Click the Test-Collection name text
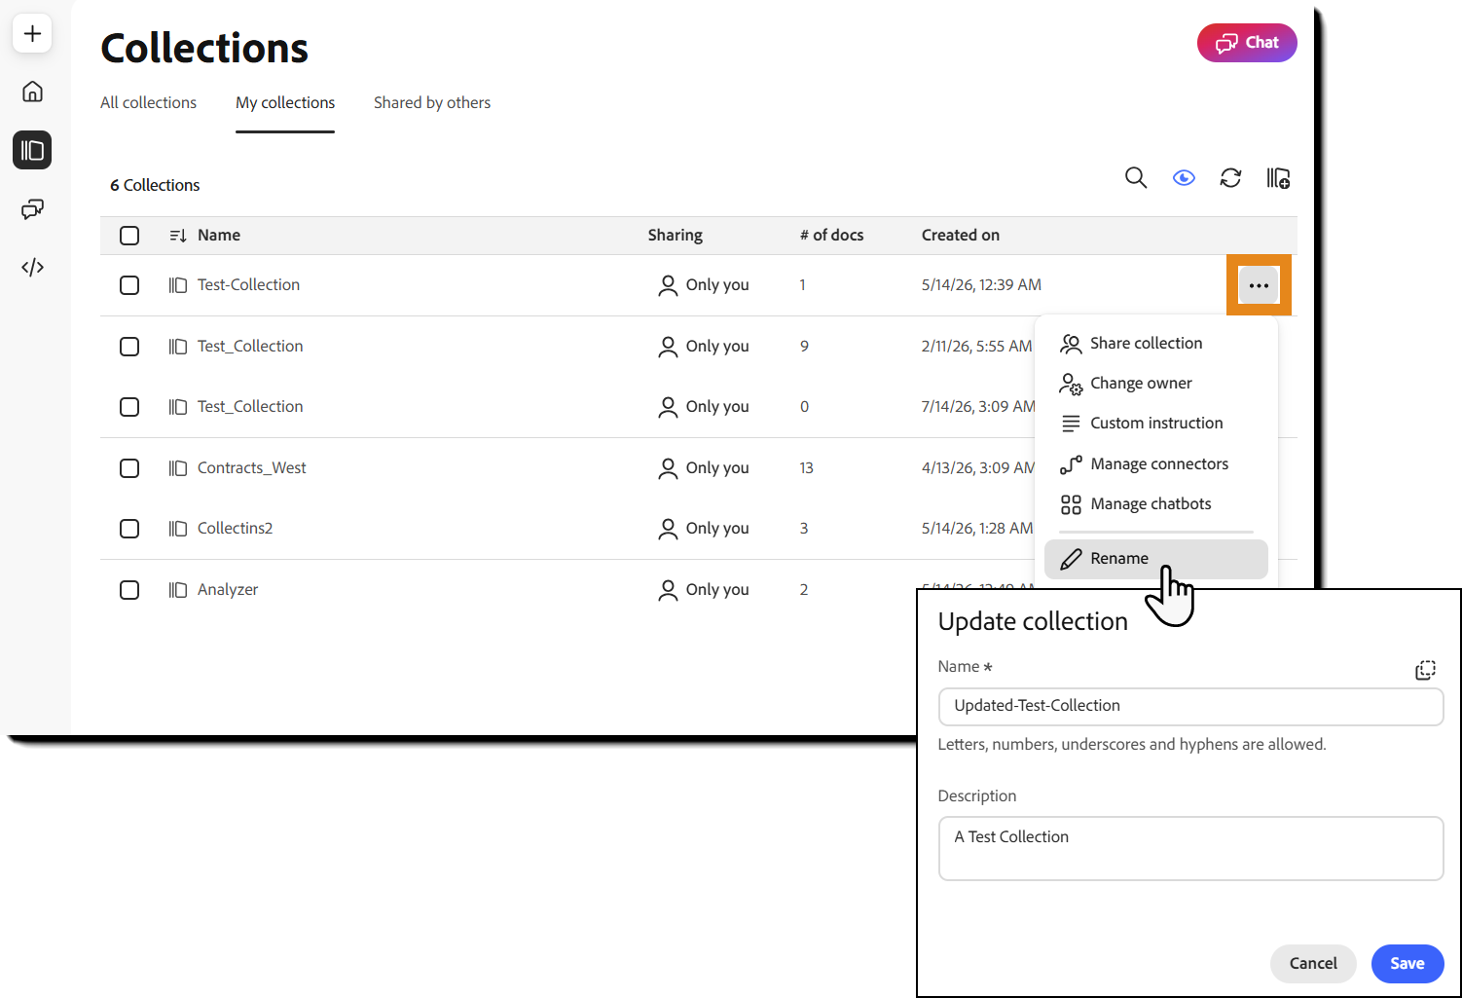Image resolution: width=1462 pixels, height=998 pixels. pyautogui.click(x=248, y=285)
